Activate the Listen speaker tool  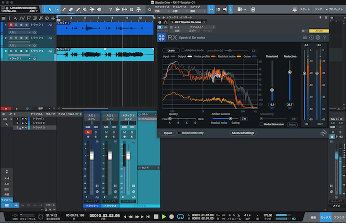tap(99, 10)
